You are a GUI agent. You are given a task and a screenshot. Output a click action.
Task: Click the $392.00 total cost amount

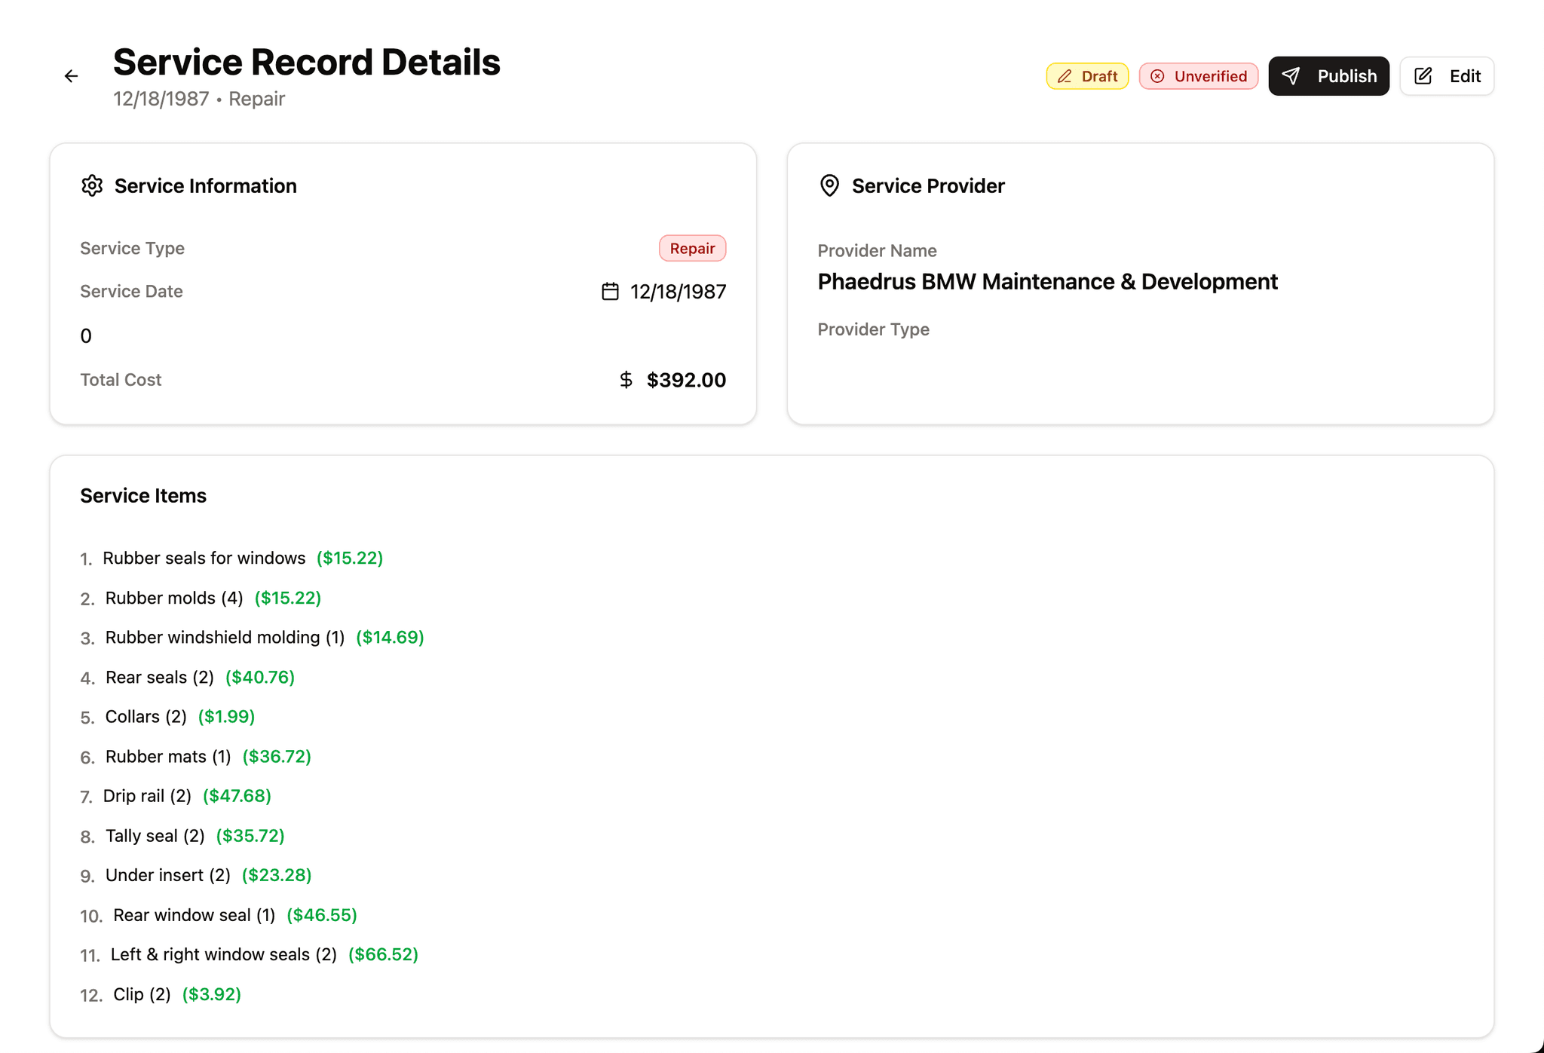click(686, 380)
